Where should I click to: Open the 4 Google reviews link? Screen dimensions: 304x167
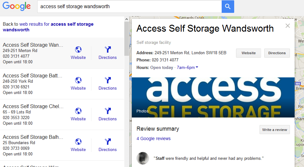click(153, 138)
